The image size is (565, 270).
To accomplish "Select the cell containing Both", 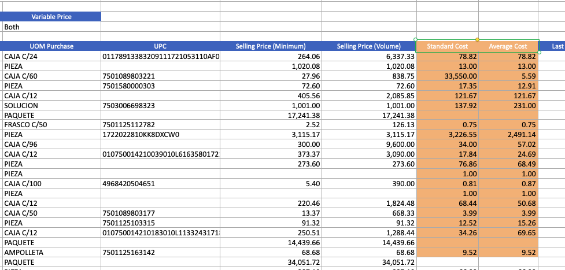I will click(51, 27).
